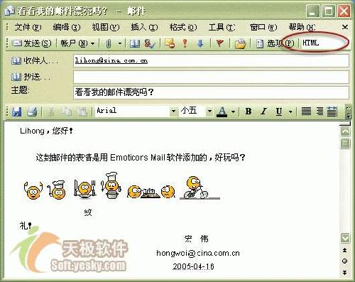Viewport: 355px width, 282px height.
Task: Click the check names icon
Action: coord(150,43)
